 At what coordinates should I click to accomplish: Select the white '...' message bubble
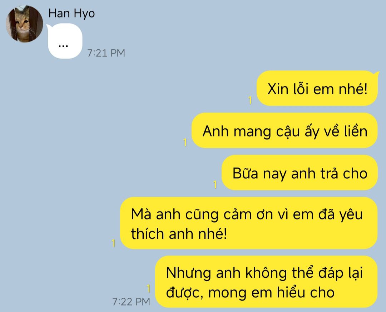(x=65, y=41)
